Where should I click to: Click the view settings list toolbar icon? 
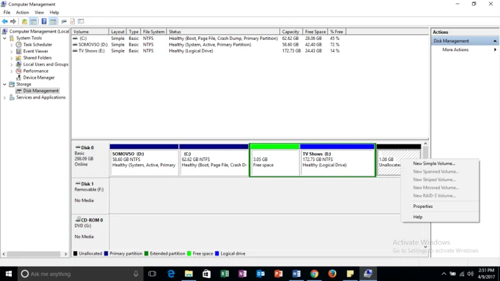(x=81, y=21)
